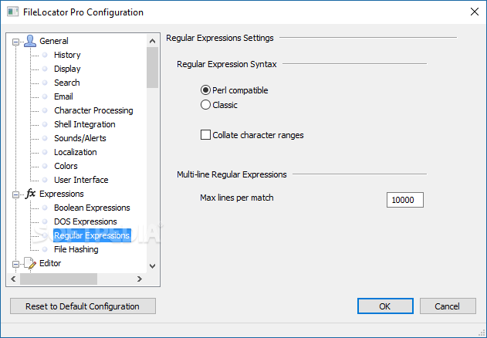Viewport: 487px width, 338px height.
Task: Click Reset to Default Configuration button
Action: (x=83, y=306)
